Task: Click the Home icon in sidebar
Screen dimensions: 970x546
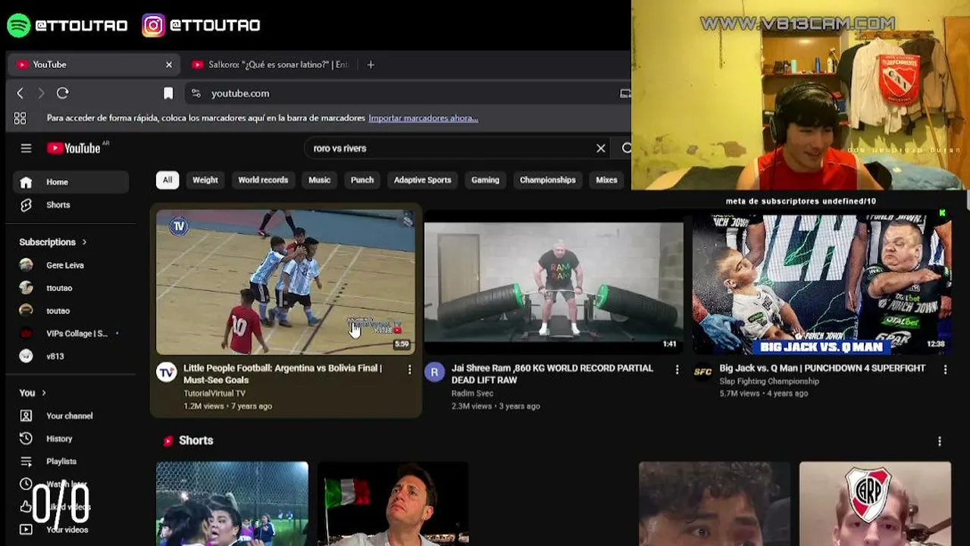Action: 26,182
